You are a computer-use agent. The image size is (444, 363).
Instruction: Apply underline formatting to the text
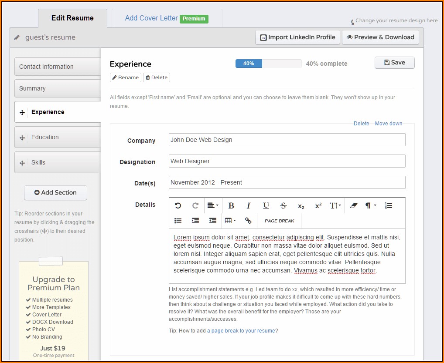(266, 206)
